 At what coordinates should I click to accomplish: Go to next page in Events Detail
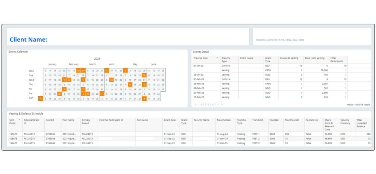218,104
